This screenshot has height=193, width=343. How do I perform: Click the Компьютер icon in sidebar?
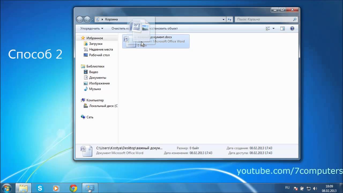click(x=83, y=100)
